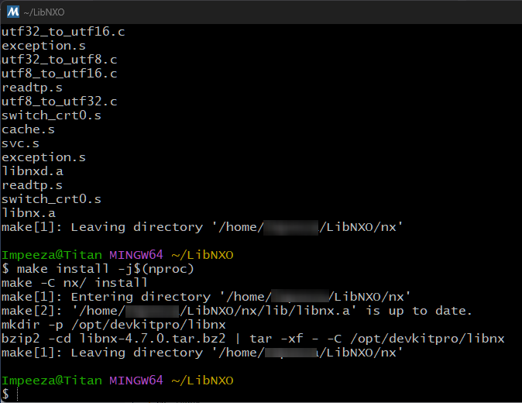Click the 'utf32_to_utf16.c' output line
Viewport: 522px width, 403px height.
click(64, 32)
